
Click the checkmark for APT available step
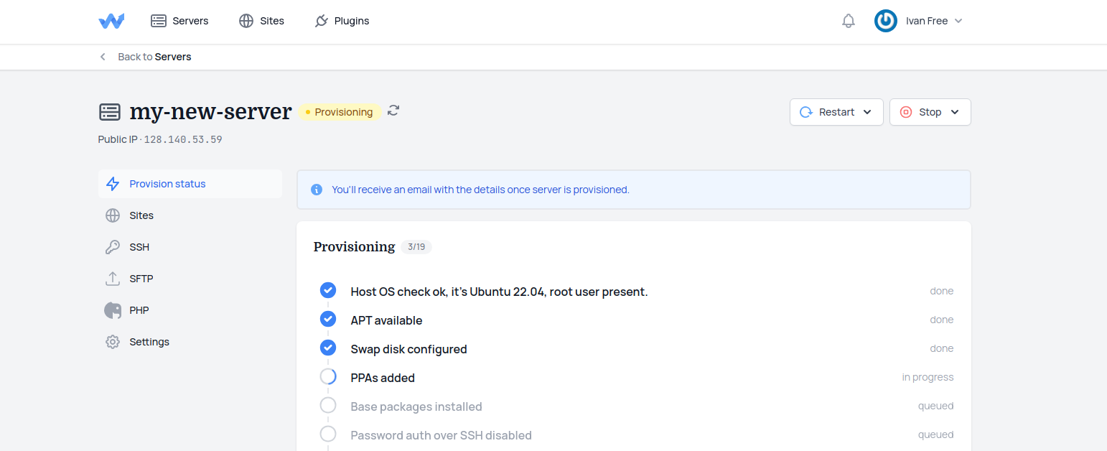[x=328, y=319]
